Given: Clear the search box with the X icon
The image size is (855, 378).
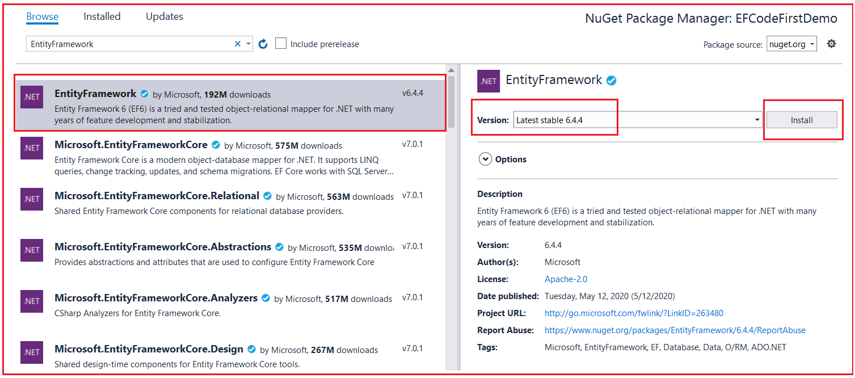Looking at the screenshot, I should point(238,43).
